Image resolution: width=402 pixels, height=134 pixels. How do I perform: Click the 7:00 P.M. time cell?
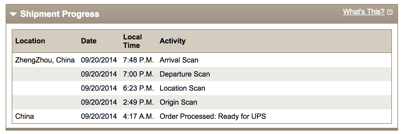pyautogui.click(x=138, y=74)
